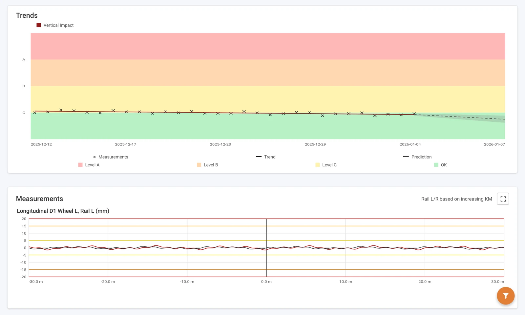Click the Longitudinal D1 Wheel L chart title
This screenshot has width=525, height=315.
click(63, 211)
